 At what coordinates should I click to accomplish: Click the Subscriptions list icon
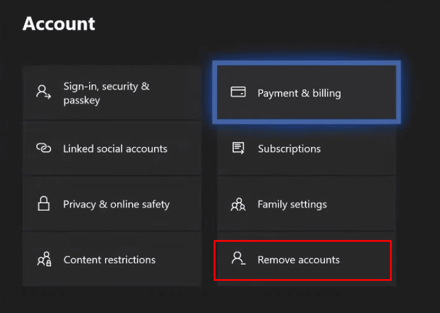pyautogui.click(x=238, y=148)
